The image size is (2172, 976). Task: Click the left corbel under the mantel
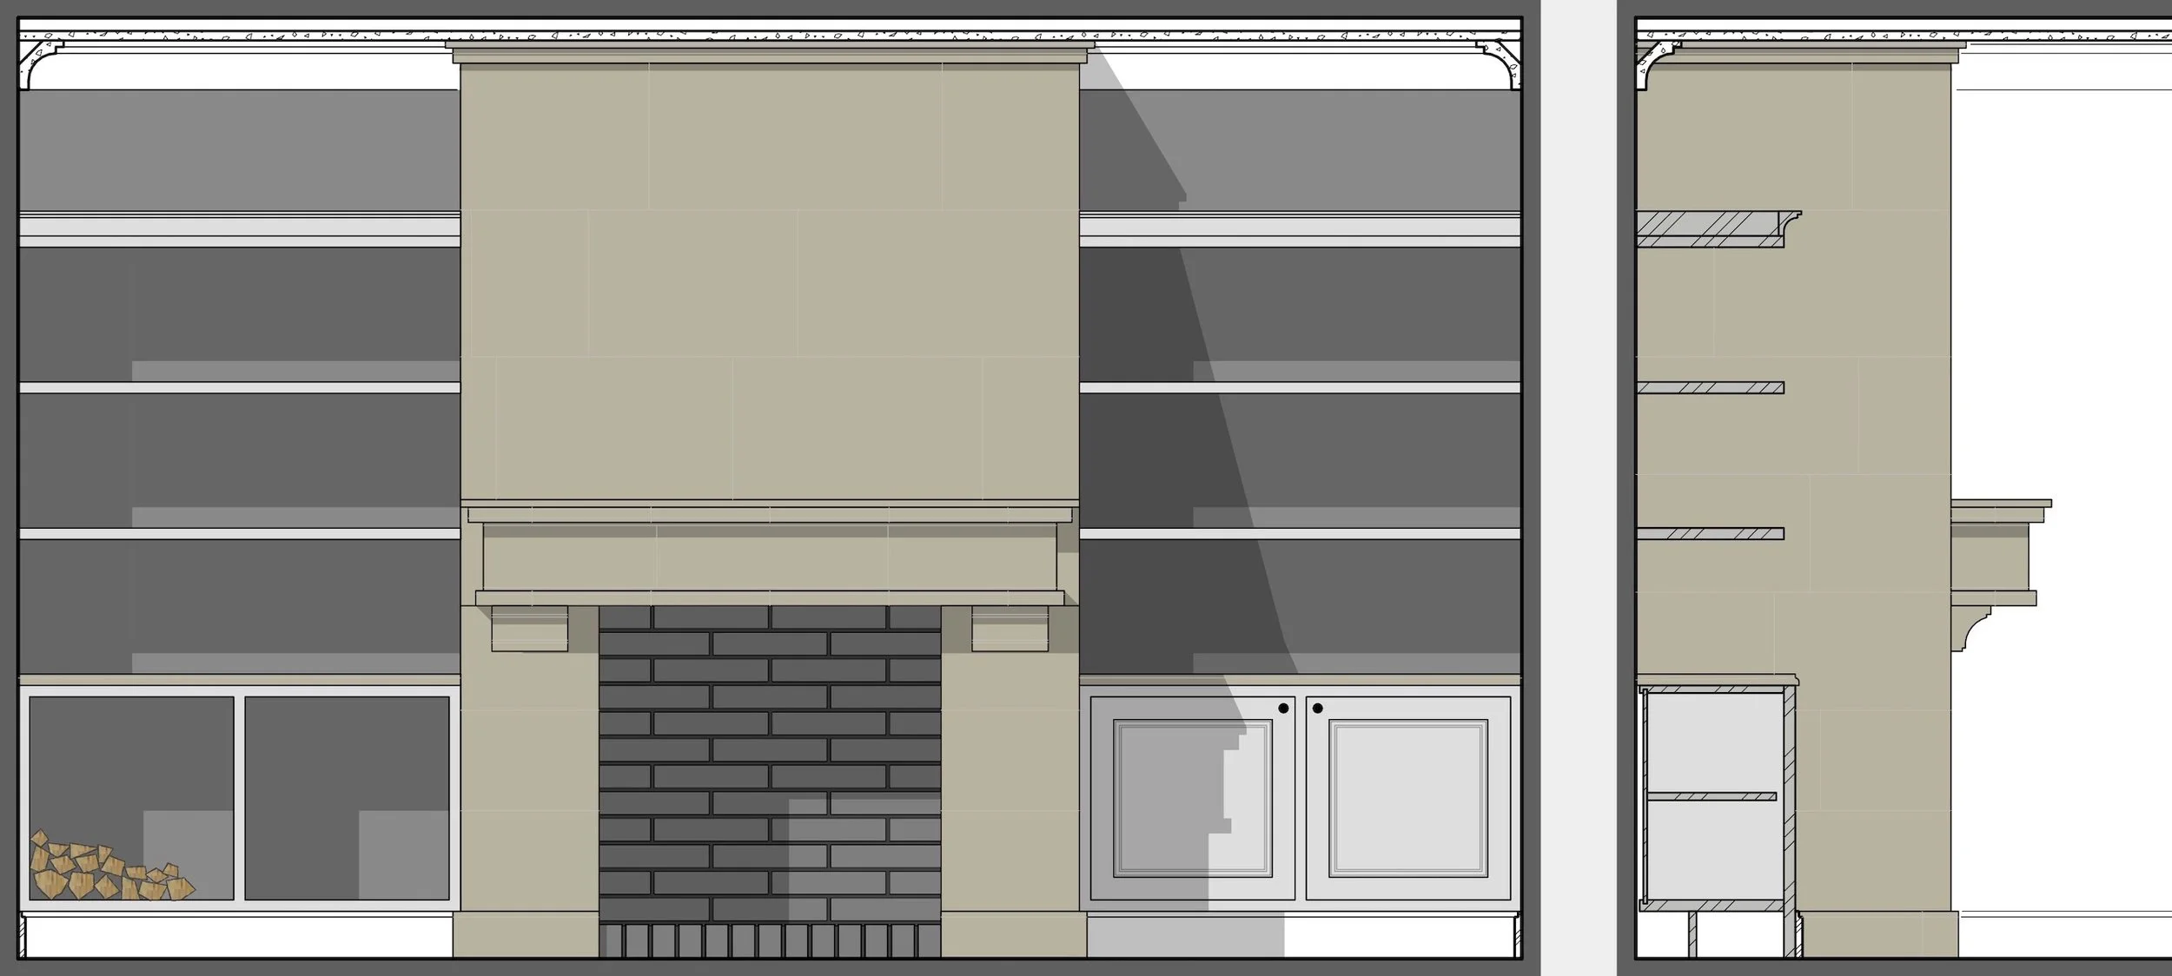click(x=529, y=629)
